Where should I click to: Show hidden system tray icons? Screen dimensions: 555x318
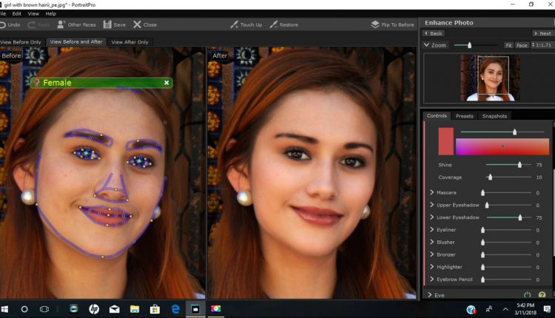coord(505,309)
